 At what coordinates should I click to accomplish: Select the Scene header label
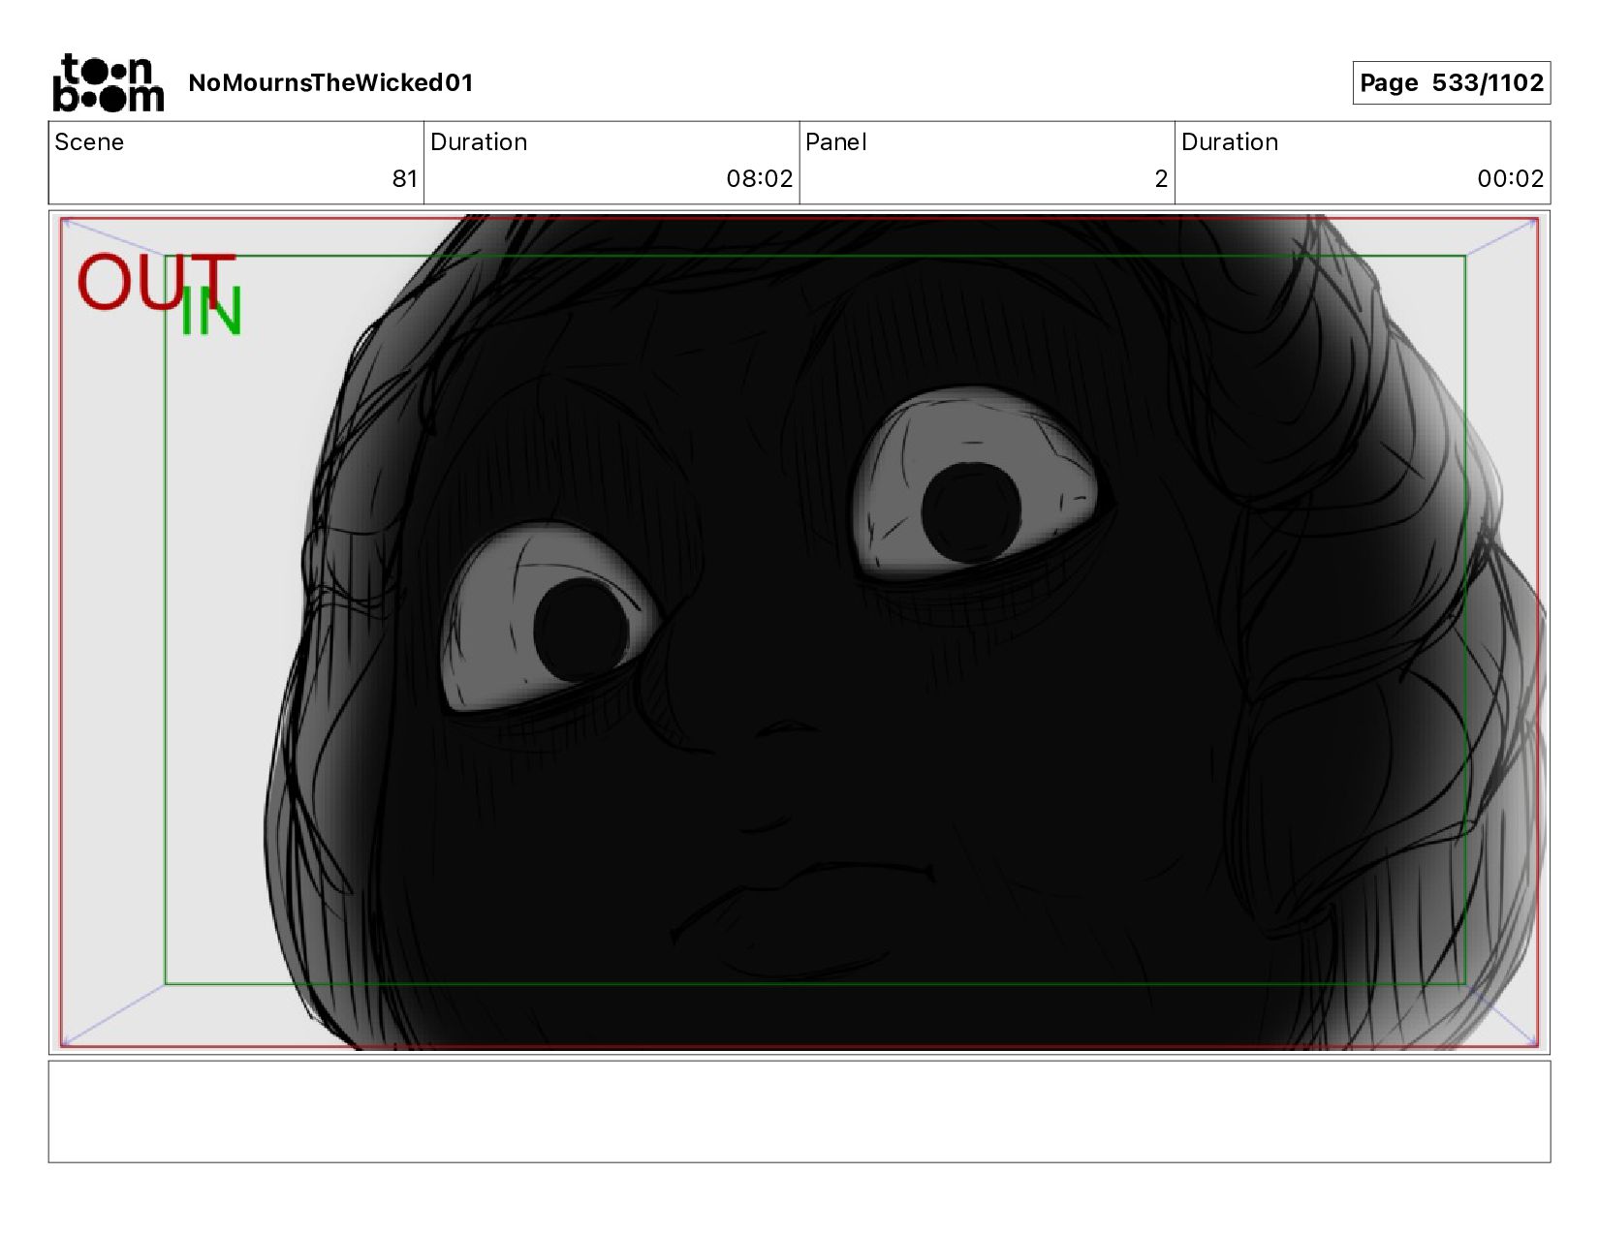pos(89,142)
